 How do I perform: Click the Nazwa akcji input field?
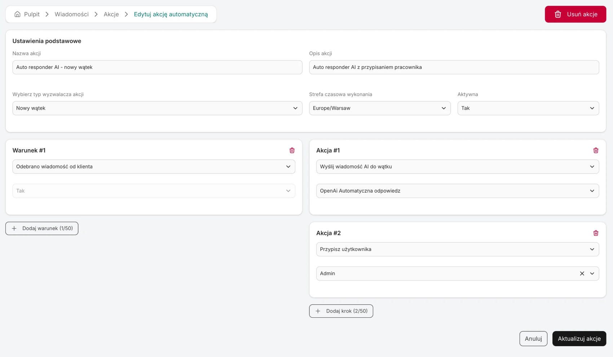coord(157,67)
